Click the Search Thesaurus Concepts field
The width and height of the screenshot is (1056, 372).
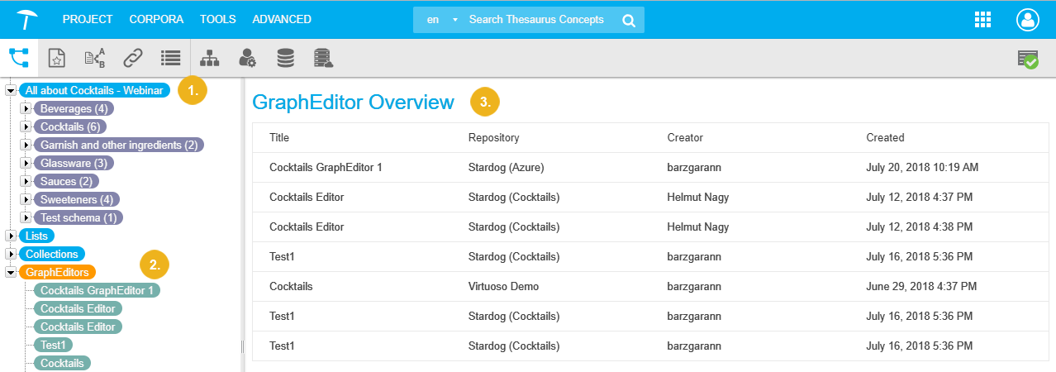[x=537, y=20]
